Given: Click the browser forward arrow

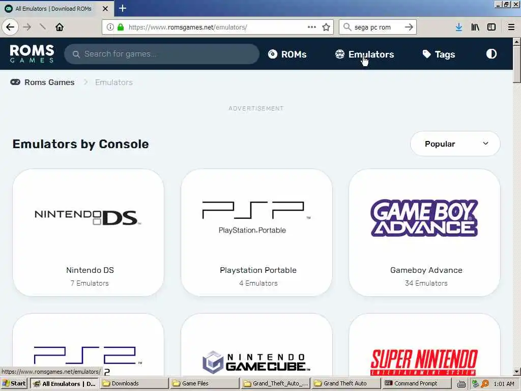Looking at the screenshot, I should [27, 27].
